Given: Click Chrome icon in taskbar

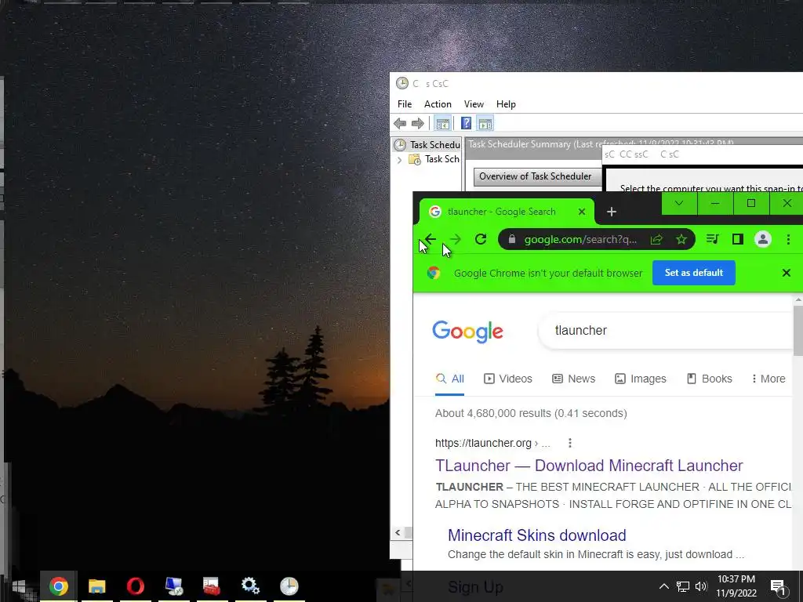Looking at the screenshot, I should [58, 586].
